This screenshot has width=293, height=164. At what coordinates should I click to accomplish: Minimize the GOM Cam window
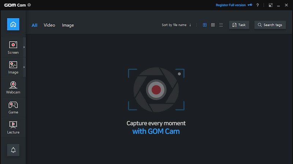278,5
